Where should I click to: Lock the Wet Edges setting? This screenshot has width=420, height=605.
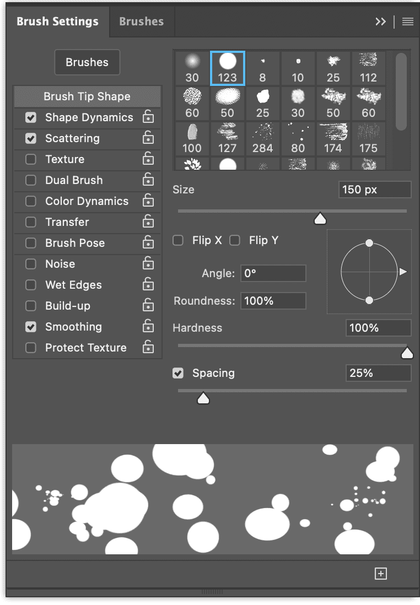148,284
